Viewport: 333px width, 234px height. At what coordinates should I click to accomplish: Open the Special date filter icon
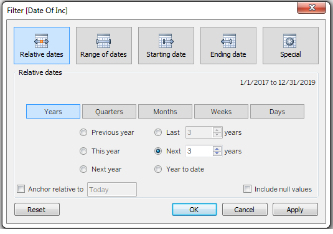coord(289,41)
